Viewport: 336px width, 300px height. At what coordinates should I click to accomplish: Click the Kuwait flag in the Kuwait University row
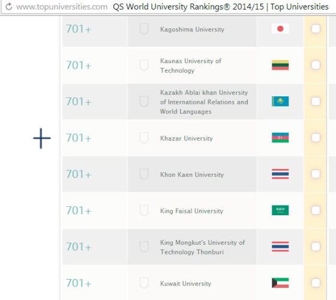(x=280, y=283)
